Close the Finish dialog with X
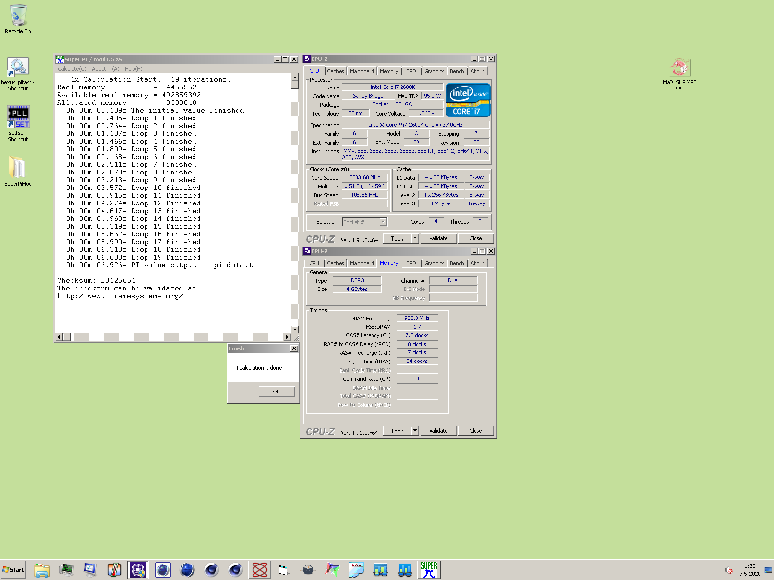Screen dimensions: 774x580 [x=294, y=348]
